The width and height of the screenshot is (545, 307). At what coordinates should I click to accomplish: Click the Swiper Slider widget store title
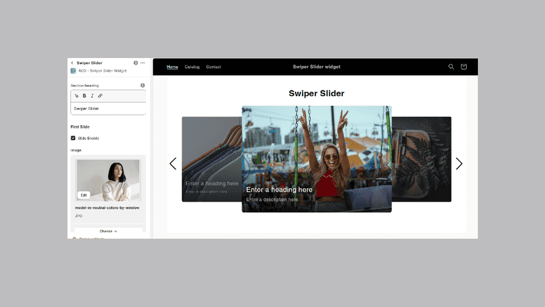[317, 67]
